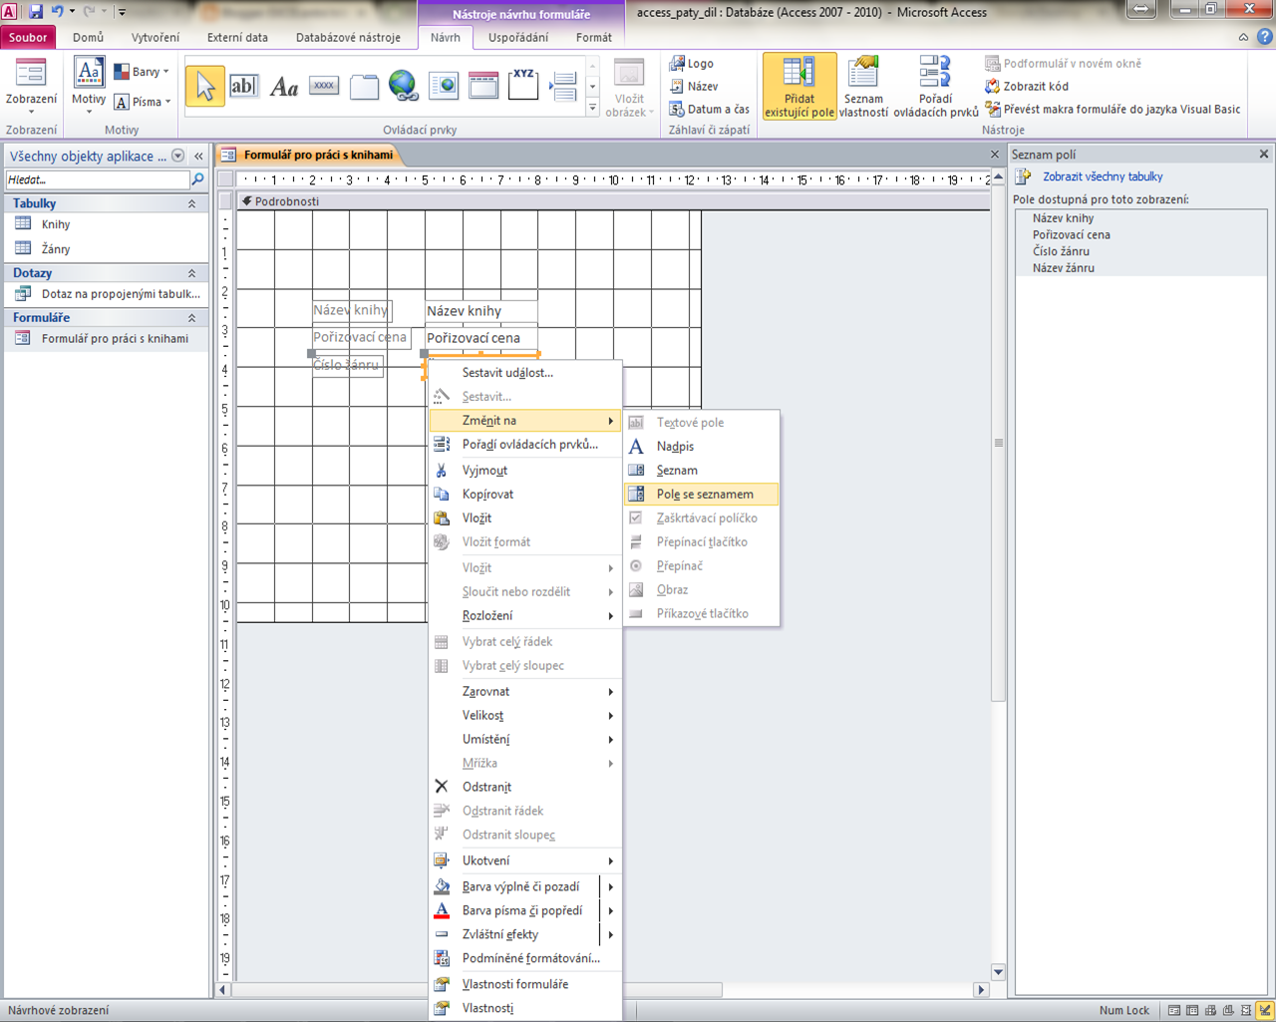
Task: Choose Odstranit in the context menu
Action: [525, 787]
